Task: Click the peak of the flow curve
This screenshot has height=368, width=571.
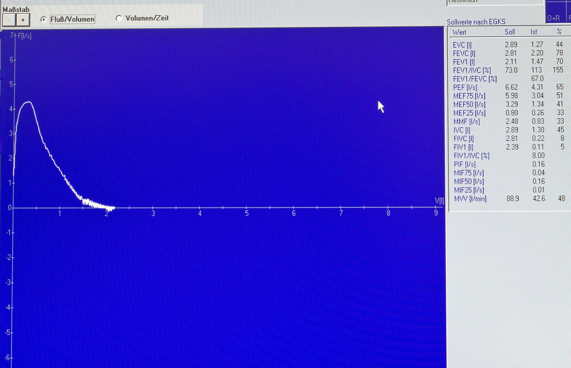Action: (x=28, y=102)
